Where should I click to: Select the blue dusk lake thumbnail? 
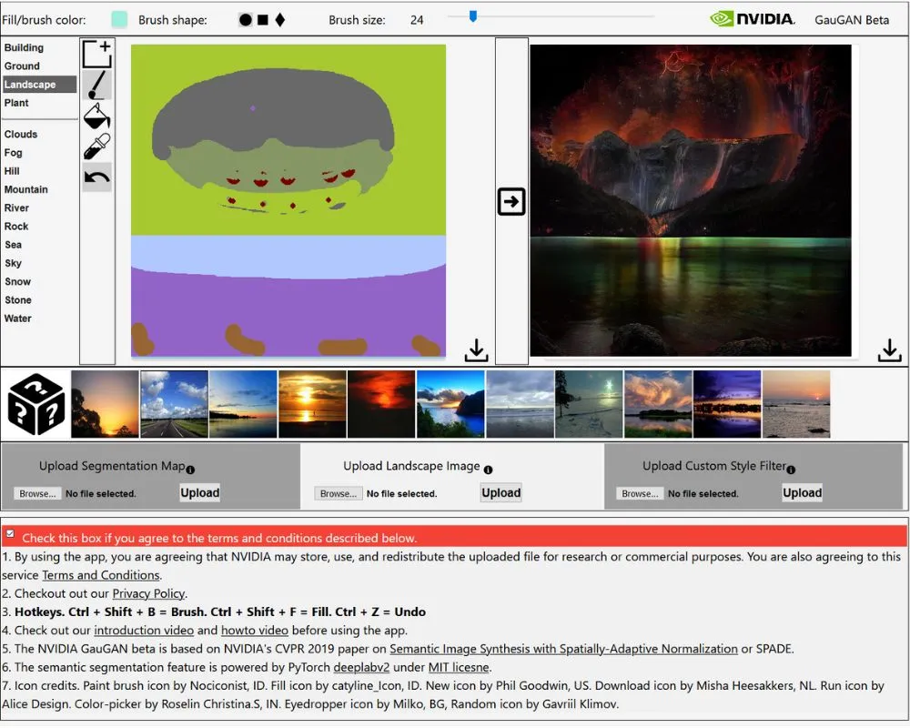pos(243,404)
